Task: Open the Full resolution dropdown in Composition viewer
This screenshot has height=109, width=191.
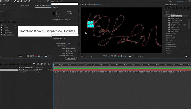Action: pyautogui.click(x=95, y=56)
